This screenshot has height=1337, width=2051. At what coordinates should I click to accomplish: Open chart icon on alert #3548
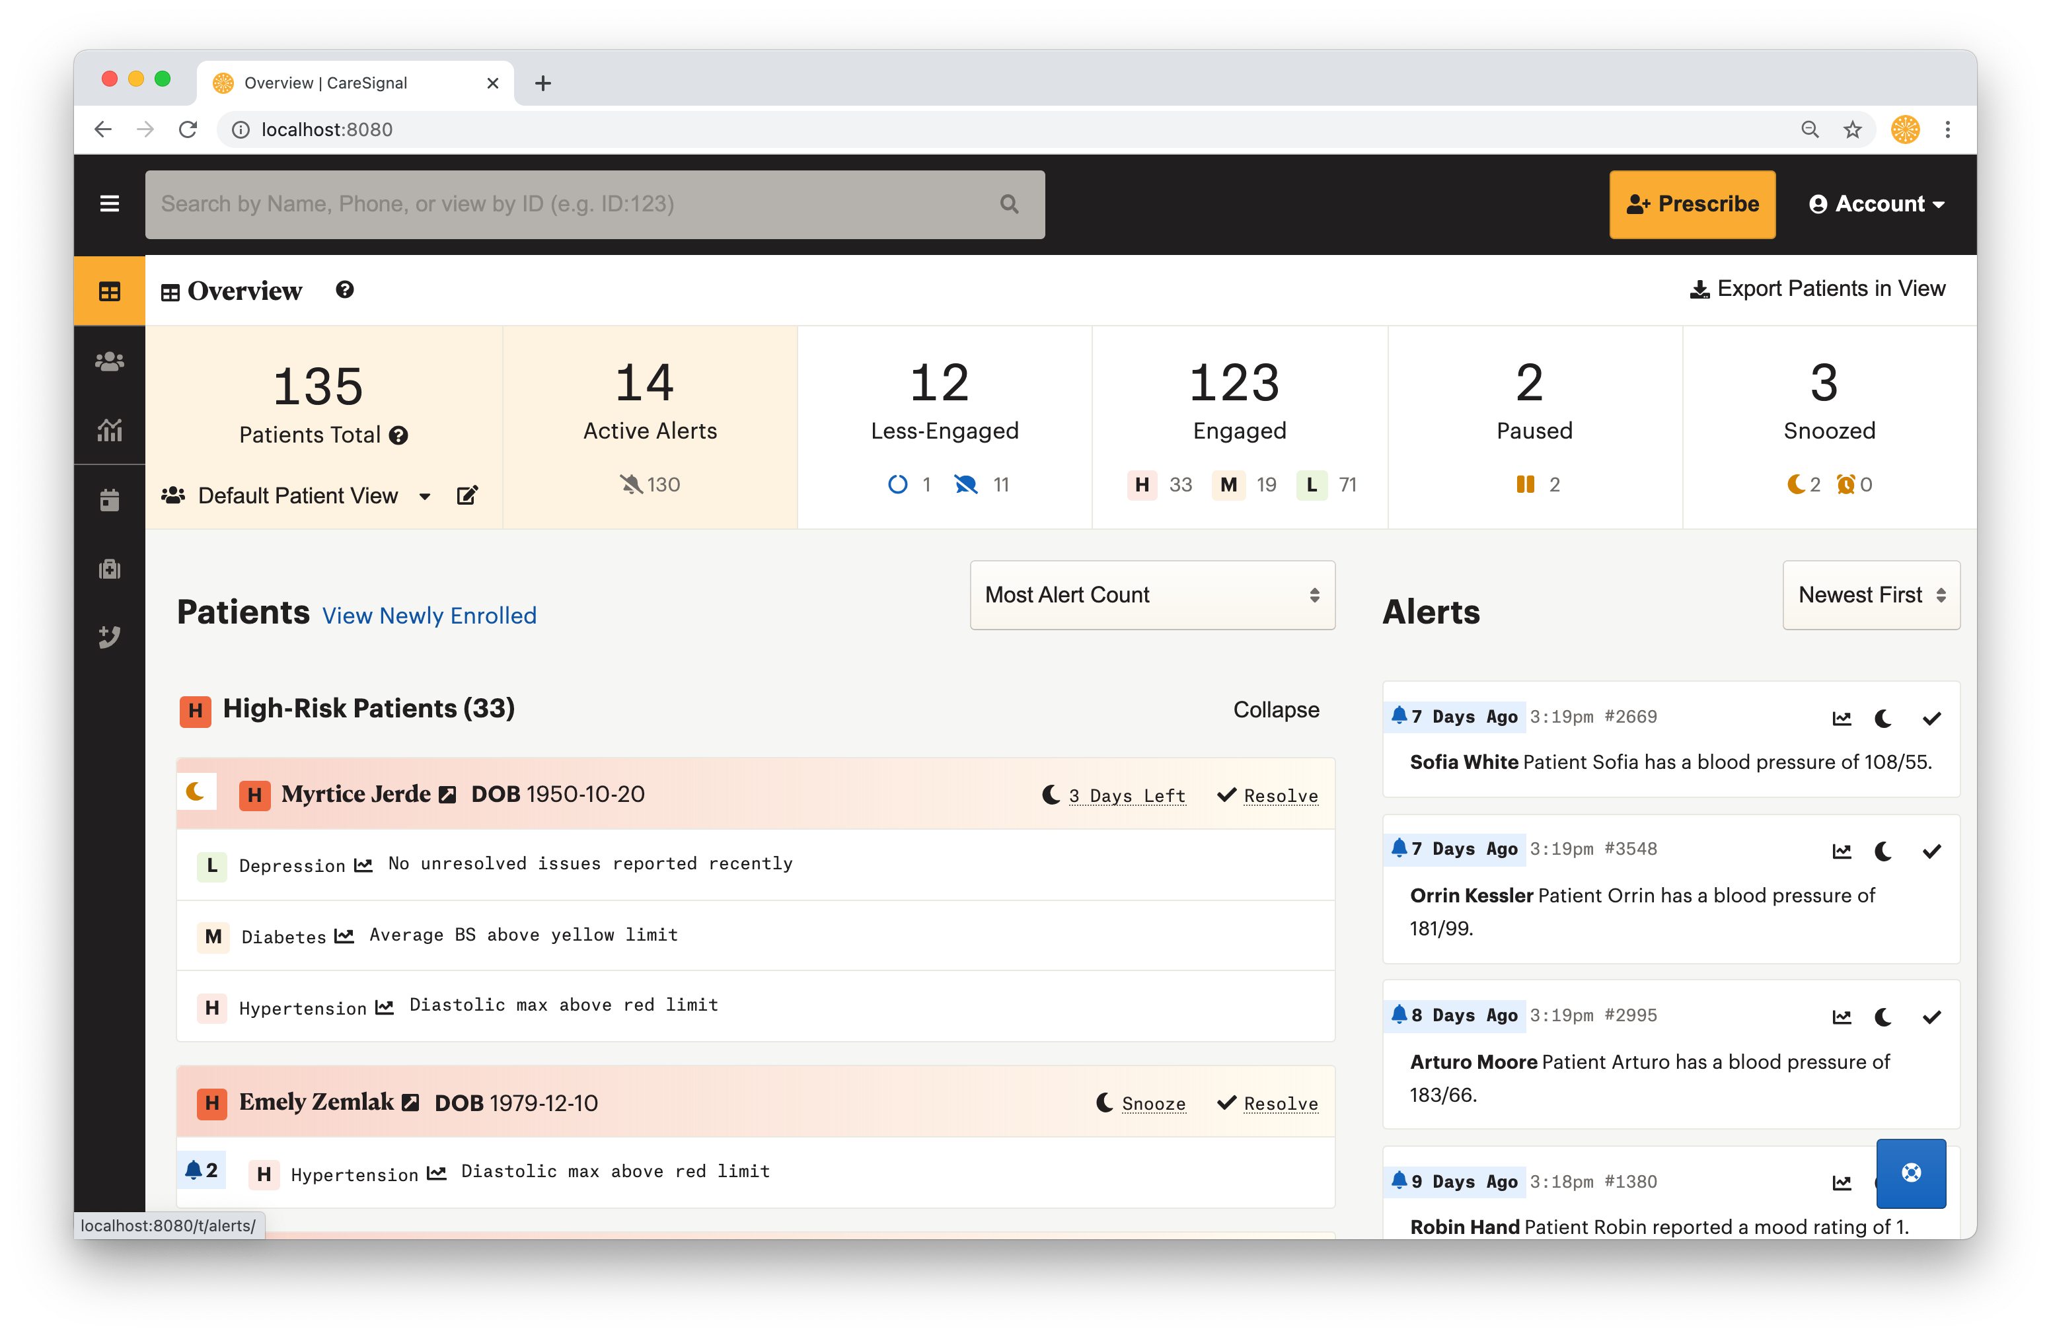point(1842,851)
